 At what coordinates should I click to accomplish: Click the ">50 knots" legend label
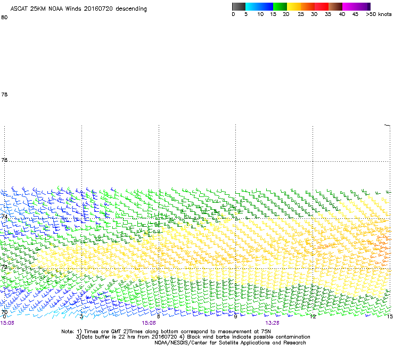coord(379,14)
